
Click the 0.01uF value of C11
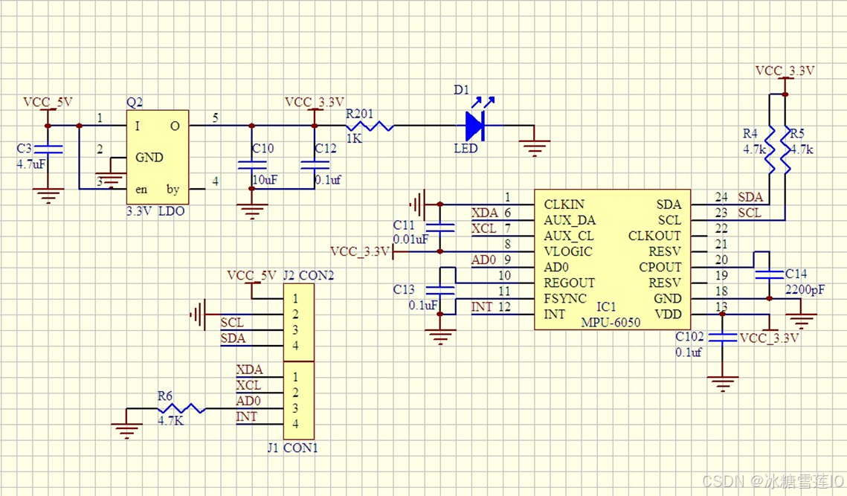[410, 239]
